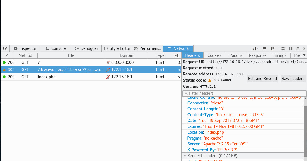Image resolution: width=307 pixels, height=161 pixels.
Task: Toggle the split console
Action: [264, 48]
